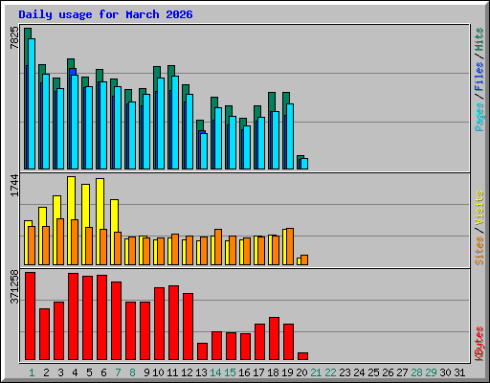Screen dimensions: 490x383
Task: Click day label 30 on the axis
Action: 445,372
